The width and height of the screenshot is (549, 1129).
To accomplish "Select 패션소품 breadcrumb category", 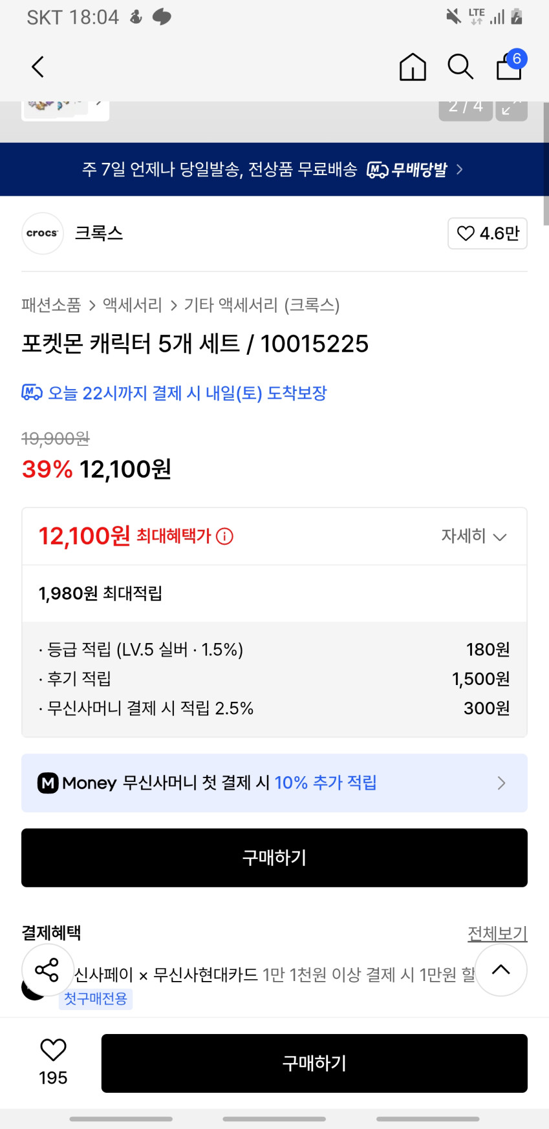I will click(51, 305).
